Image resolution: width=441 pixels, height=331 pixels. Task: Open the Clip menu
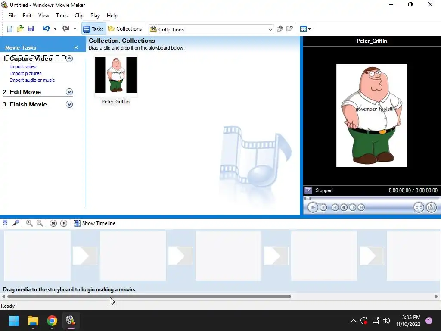pos(79,16)
